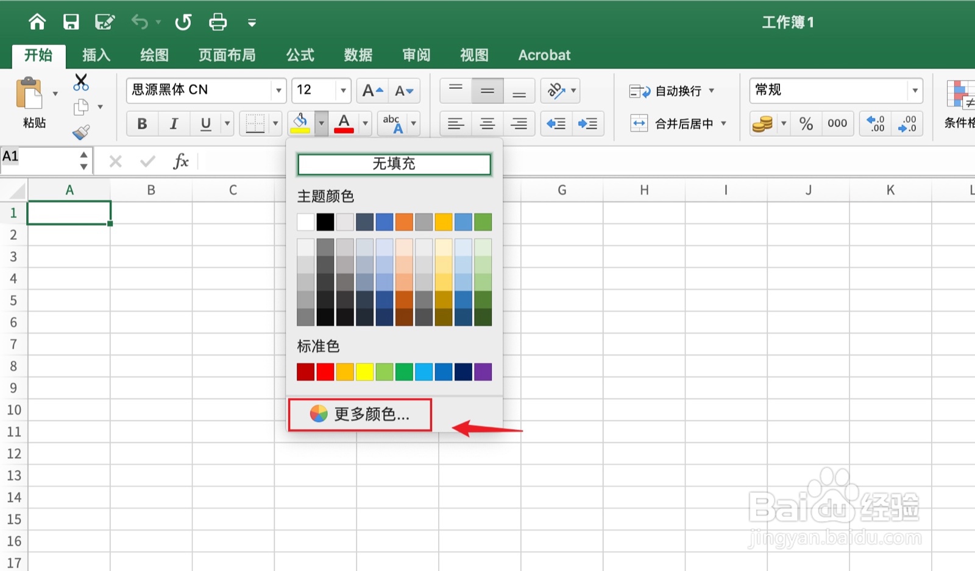Open the 页面布局 tab
Viewport: 975px width, 571px height.
(227, 55)
